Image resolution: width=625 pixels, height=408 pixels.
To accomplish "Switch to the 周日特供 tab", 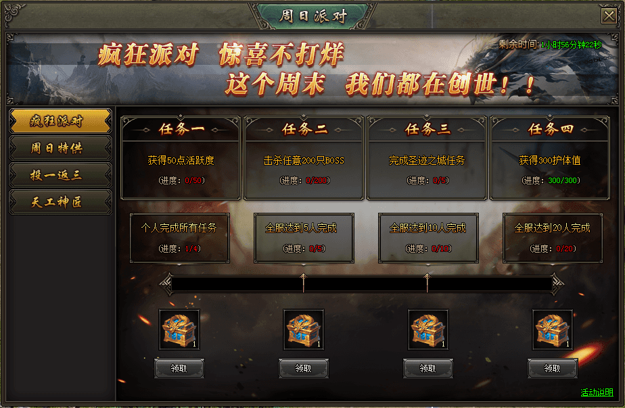I will (x=61, y=148).
